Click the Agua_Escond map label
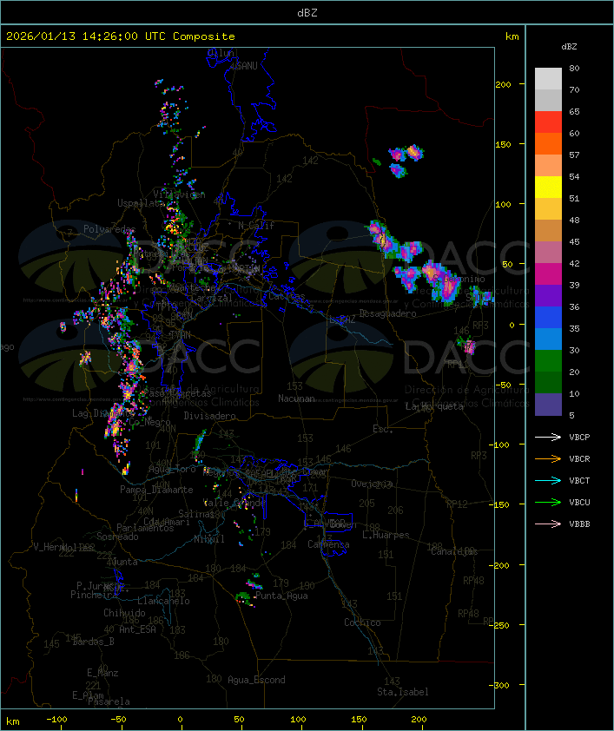Image resolution: width=614 pixels, height=731 pixels. [x=256, y=680]
